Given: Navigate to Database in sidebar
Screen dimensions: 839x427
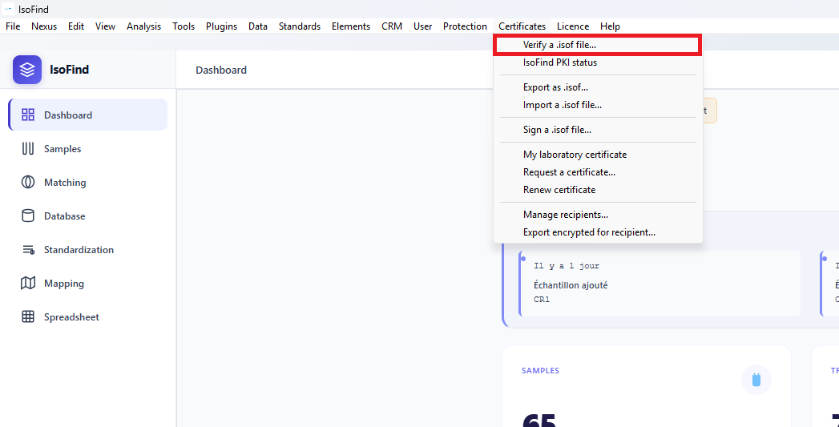Looking at the screenshot, I should pos(88,216).
